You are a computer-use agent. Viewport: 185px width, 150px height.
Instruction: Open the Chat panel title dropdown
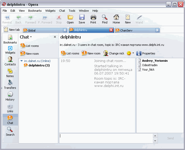[31, 37]
